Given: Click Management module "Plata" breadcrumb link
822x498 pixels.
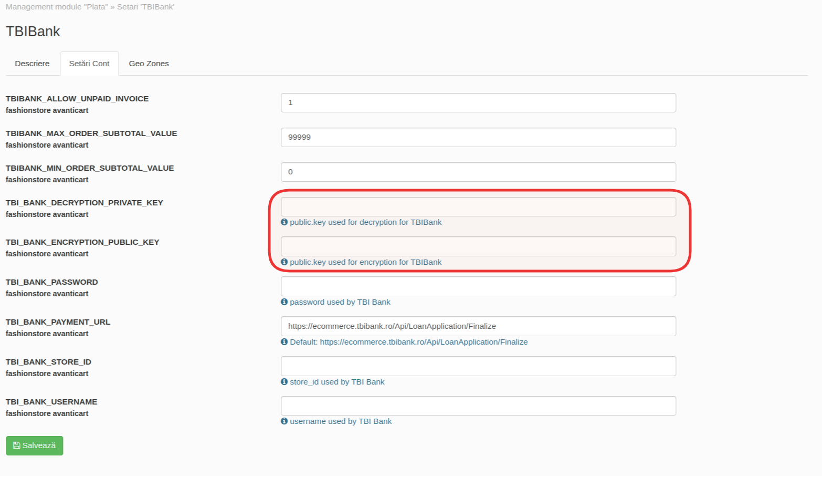Looking at the screenshot, I should tap(57, 7).
